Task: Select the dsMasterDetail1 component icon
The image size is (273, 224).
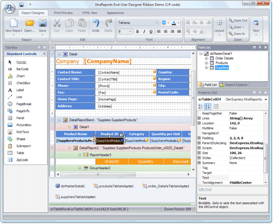Action: pyautogui.click(x=58, y=186)
